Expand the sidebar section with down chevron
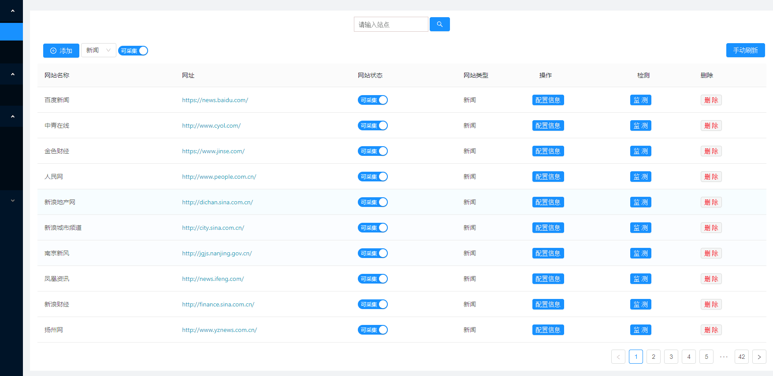The width and height of the screenshot is (773, 376). 12,201
